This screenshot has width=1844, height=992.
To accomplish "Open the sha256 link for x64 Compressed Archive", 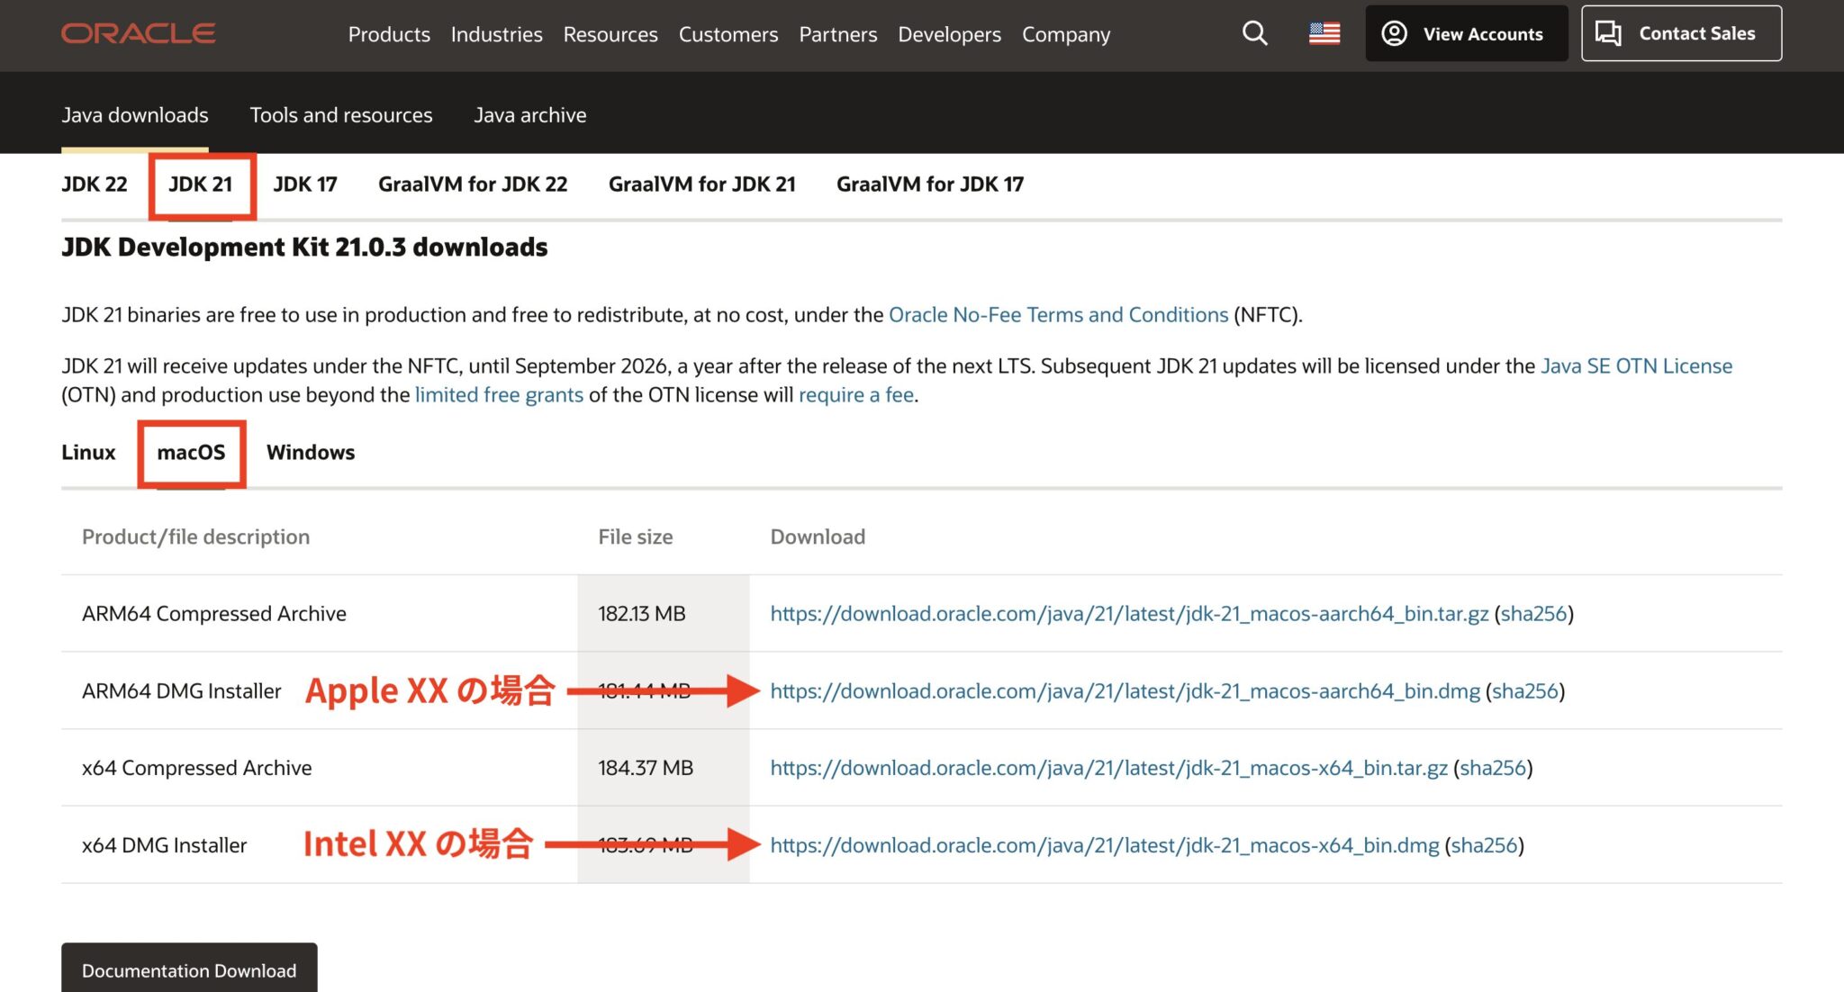I will coord(1491,768).
